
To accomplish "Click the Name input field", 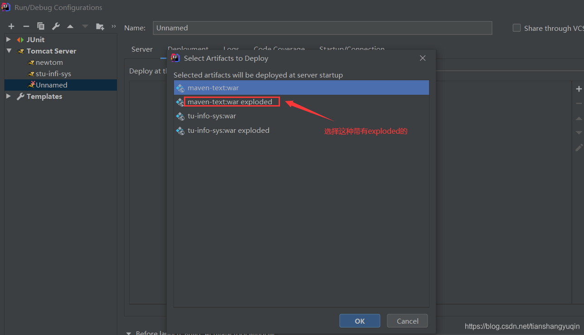I will (x=323, y=28).
